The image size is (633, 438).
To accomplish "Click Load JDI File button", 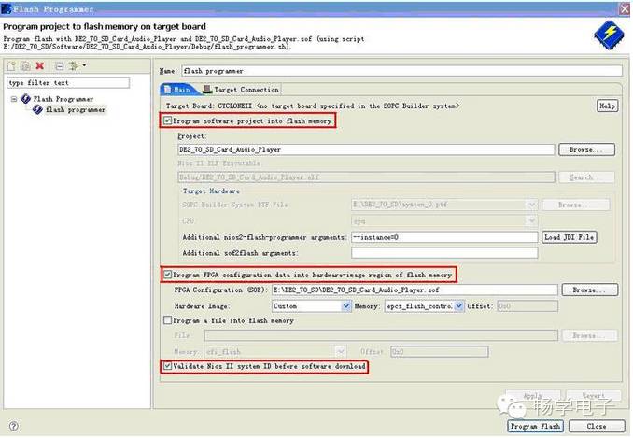I will tap(570, 237).
